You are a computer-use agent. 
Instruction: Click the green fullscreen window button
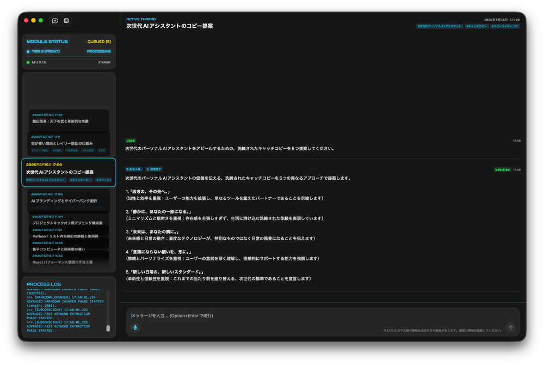[41, 21]
